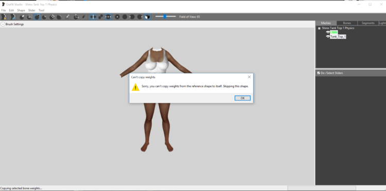Select the CBBE reference mesh
This screenshot has height=191, width=386.
[x=334, y=32]
